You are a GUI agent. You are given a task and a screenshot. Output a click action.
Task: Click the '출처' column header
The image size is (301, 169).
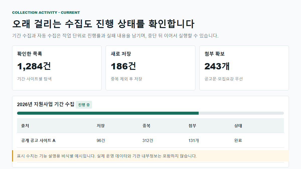pos(25,126)
